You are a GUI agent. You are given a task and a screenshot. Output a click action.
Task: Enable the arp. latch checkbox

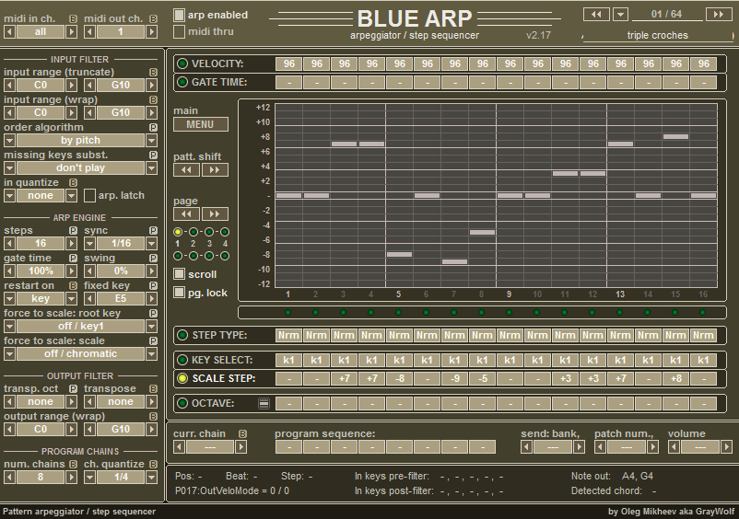pyautogui.click(x=89, y=195)
